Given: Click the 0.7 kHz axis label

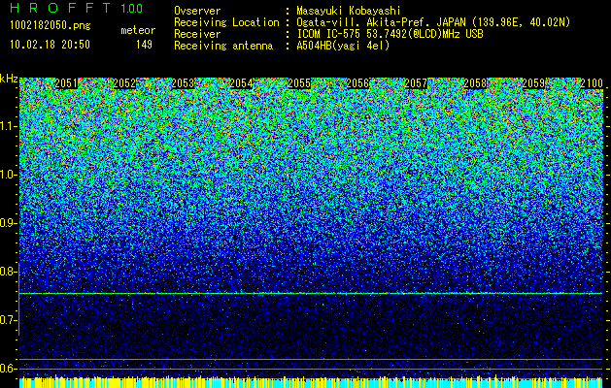Looking at the screenshot, I should pyautogui.click(x=8, y=320).
